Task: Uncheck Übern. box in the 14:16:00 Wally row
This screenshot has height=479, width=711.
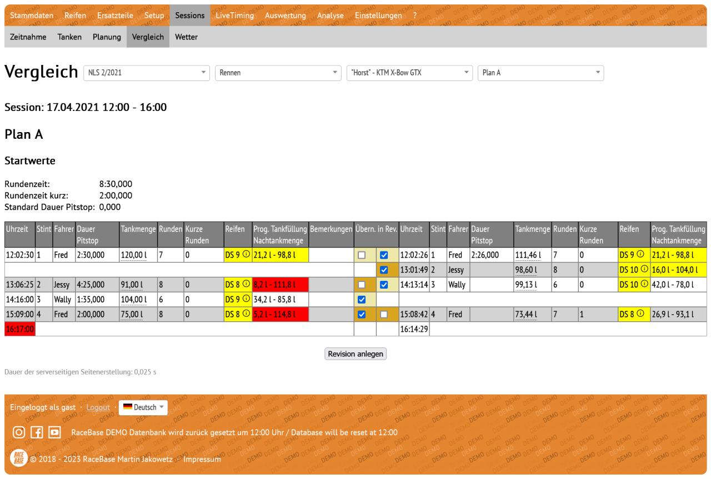Action: tap(362, 300)
